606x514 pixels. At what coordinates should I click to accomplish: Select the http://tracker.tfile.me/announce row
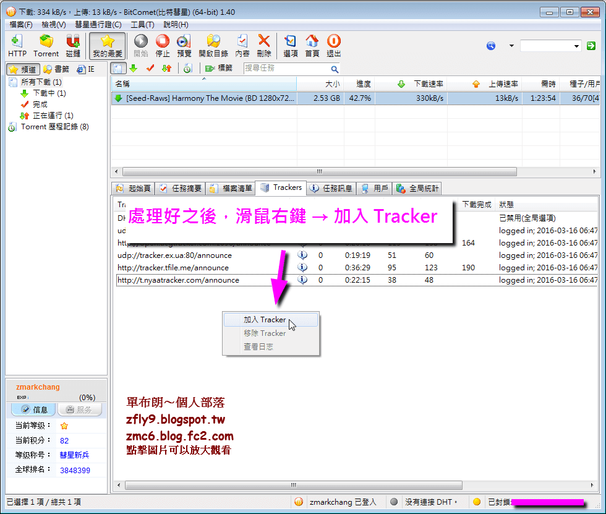click(x=357, y=268)
